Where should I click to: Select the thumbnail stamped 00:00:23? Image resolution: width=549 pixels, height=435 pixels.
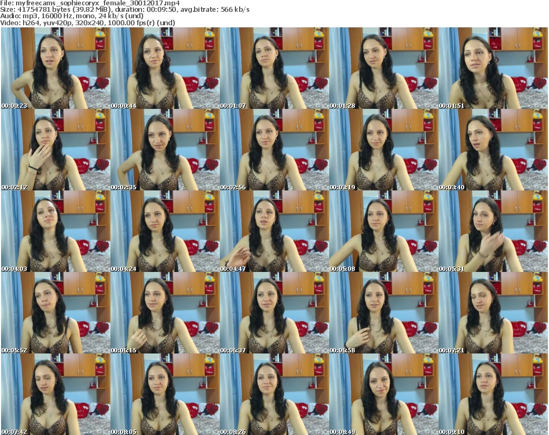[x=55, y=68]
